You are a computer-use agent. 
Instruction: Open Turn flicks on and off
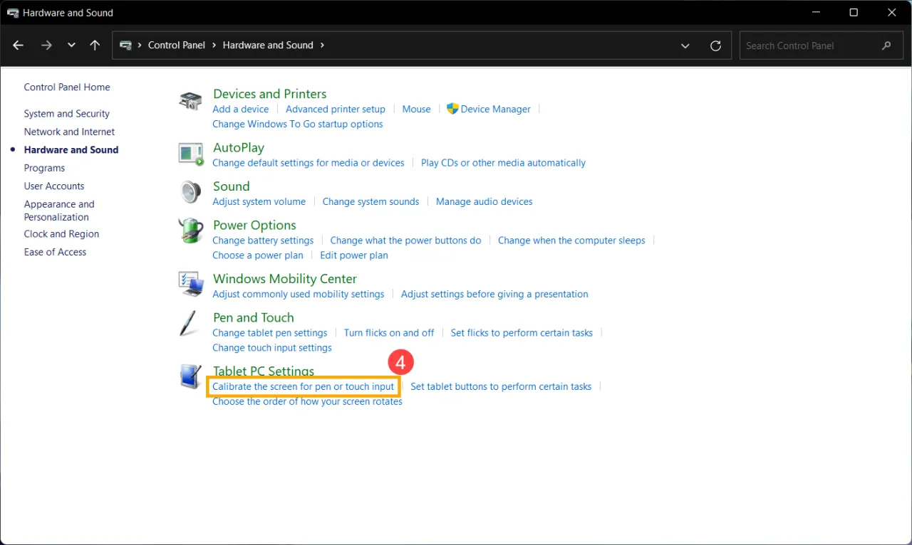389,332
